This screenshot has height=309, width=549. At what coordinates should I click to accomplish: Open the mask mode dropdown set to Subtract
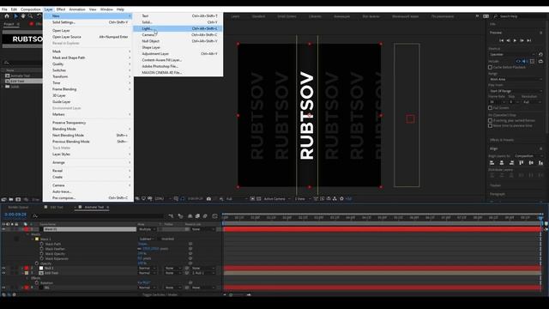(147, 239)
